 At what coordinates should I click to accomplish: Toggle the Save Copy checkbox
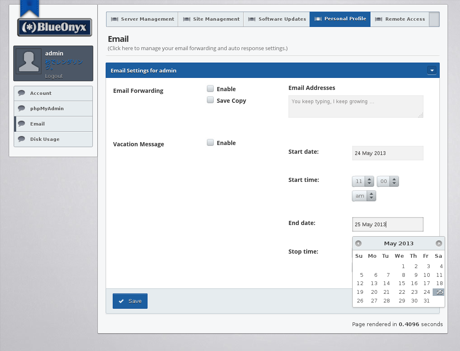[211, 100]
